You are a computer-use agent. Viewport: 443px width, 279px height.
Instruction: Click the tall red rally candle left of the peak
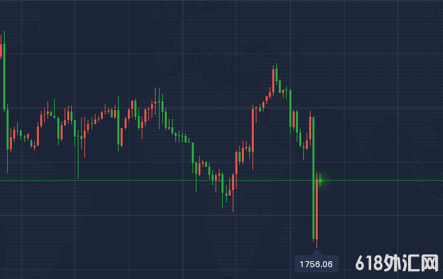point(254,129)
